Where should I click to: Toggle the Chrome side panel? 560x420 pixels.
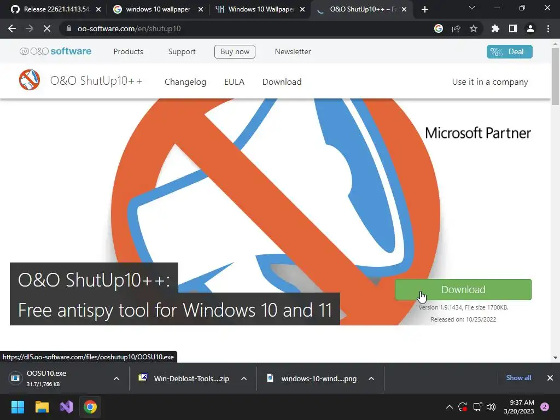[513, 28]
